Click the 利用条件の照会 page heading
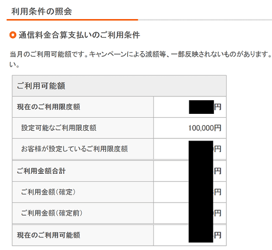The height and width of the screenshot is (250, 272). click(41, 11)
